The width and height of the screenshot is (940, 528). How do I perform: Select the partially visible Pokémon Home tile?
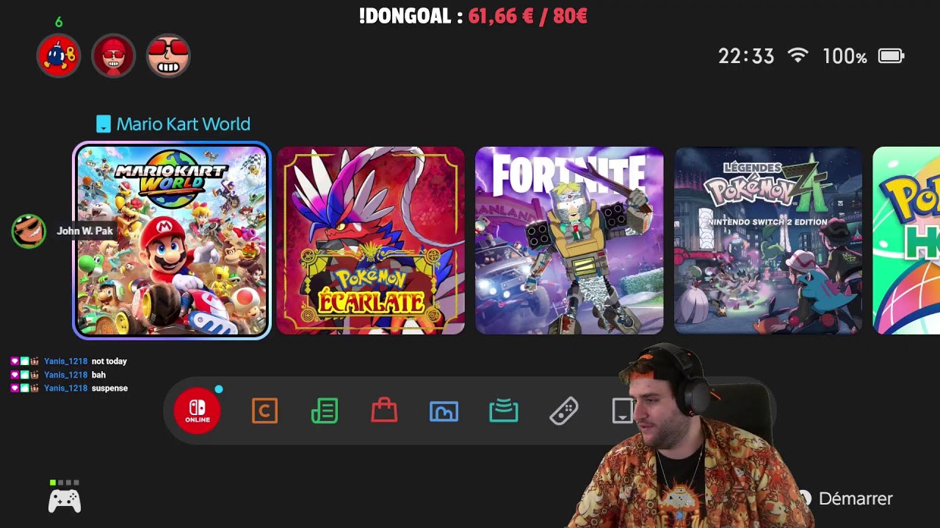[x=906, y=241]
